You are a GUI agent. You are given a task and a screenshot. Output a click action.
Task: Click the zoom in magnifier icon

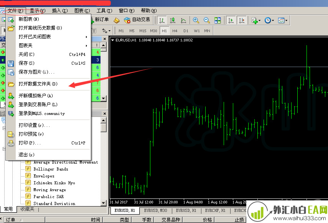[x=196, y=20]
